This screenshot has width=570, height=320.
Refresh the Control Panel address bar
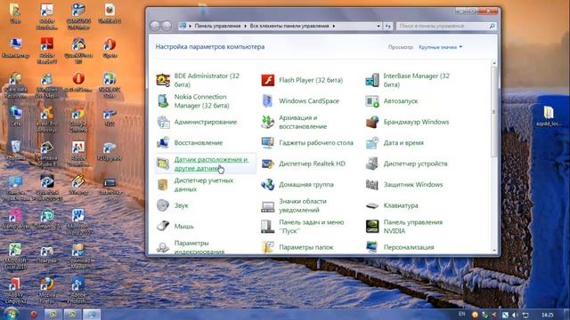pyautogui.click(x=388, y=26)
